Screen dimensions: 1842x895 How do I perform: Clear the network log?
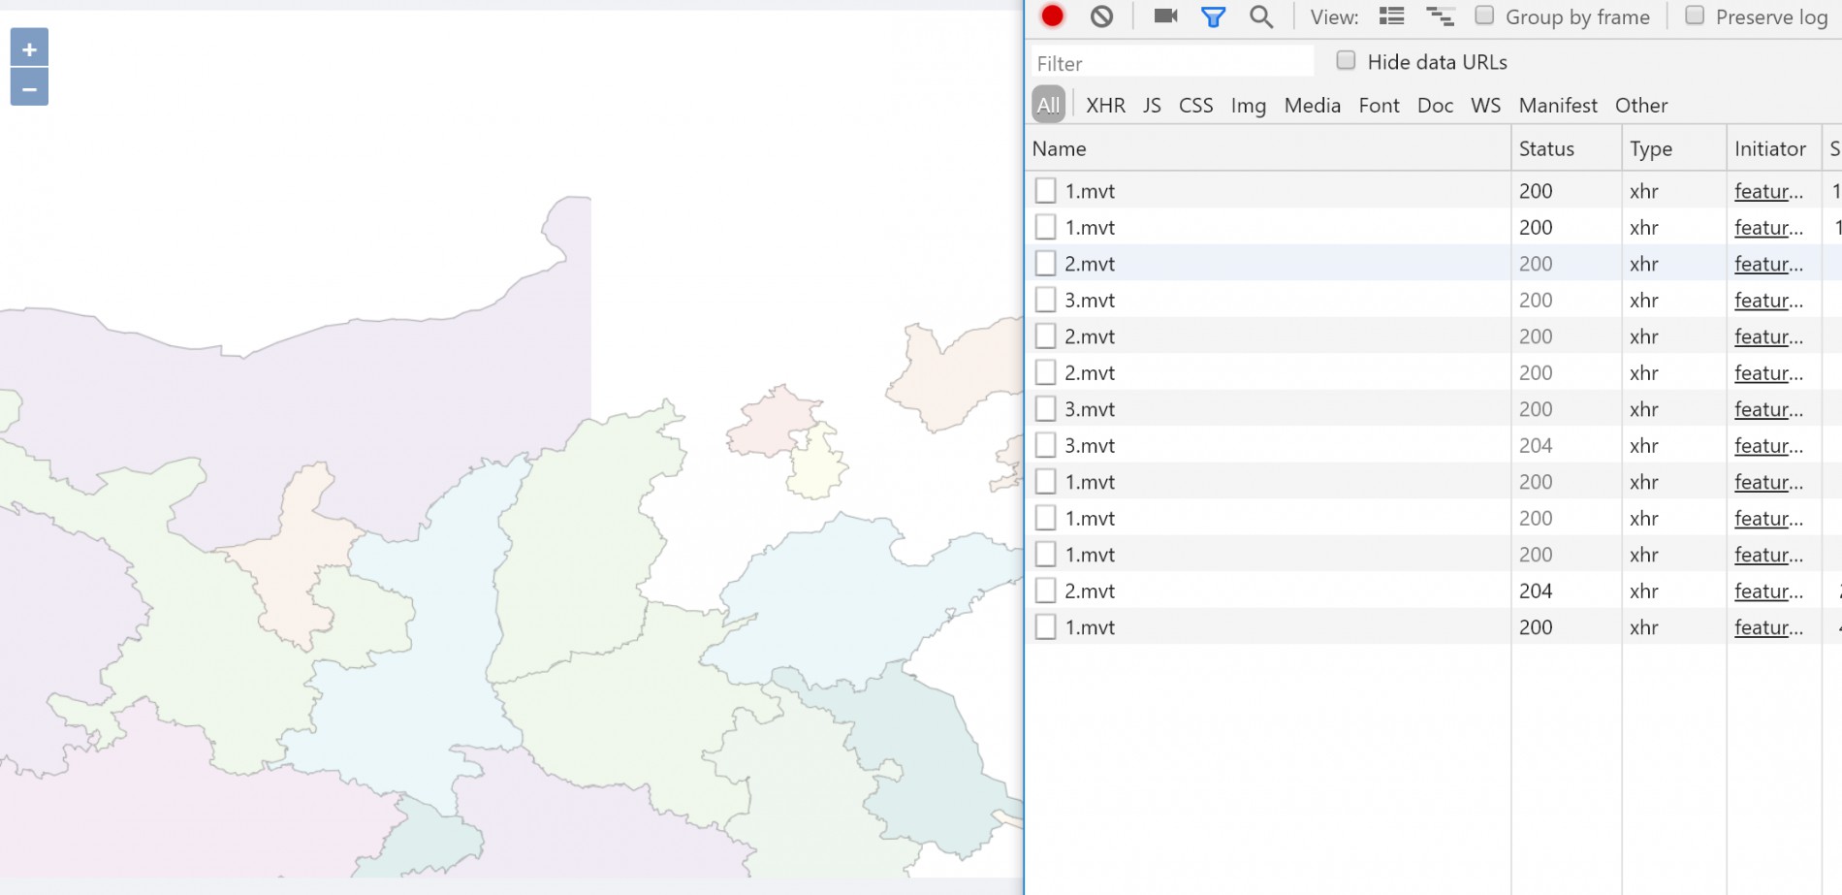(1101, 16)
